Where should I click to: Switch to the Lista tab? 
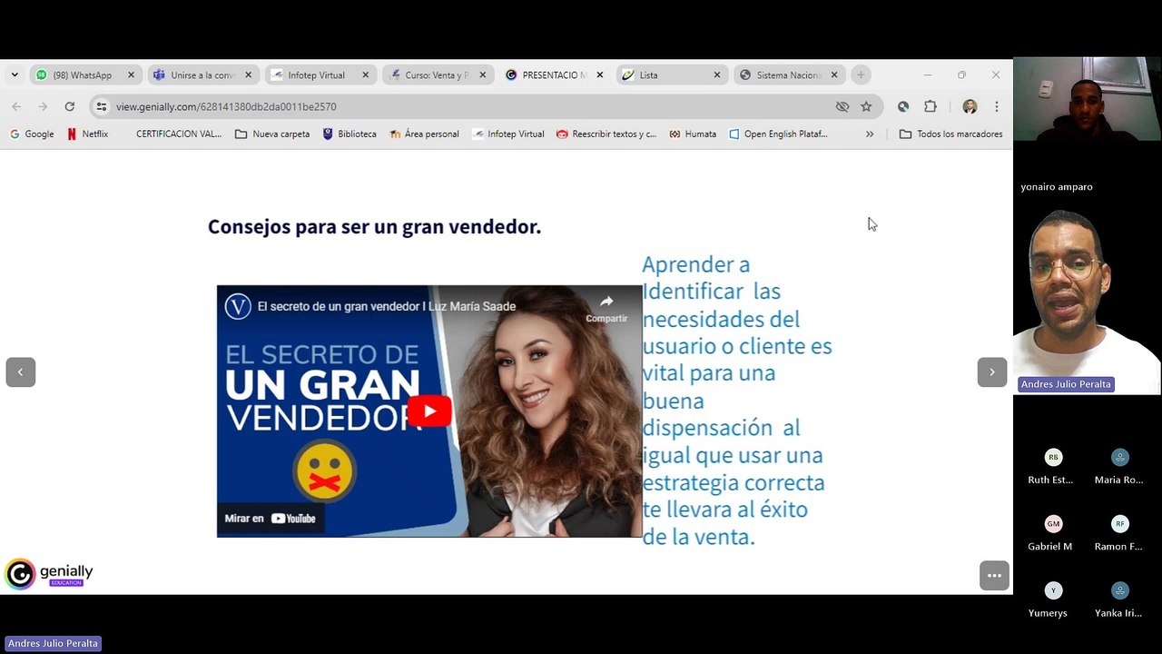pos(671,75)
